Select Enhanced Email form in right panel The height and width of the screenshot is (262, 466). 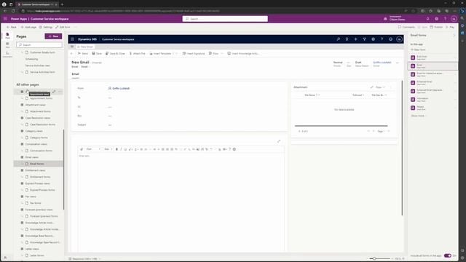[433, 82]
